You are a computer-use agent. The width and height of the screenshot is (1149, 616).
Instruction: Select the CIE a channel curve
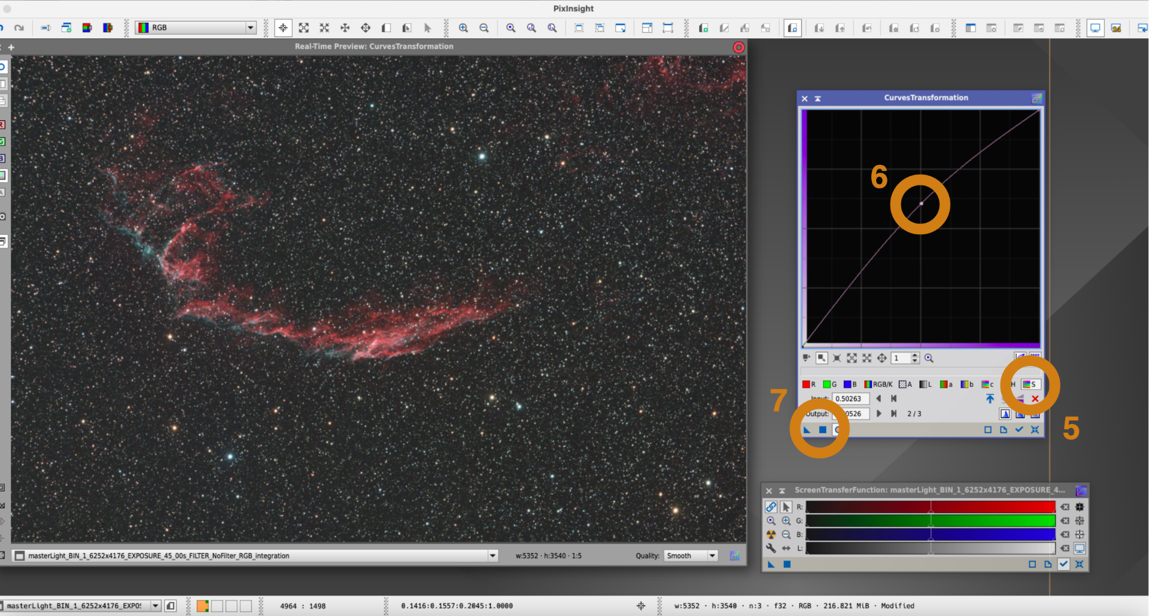[946, 384]
